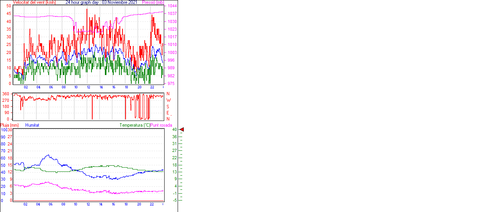Click the 975 value on pressure axis
Image resolution: width=490 pixels, height=212 pixels.
(171, 83)
